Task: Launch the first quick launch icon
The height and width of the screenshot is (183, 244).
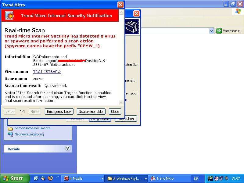Action: (36, 178)
